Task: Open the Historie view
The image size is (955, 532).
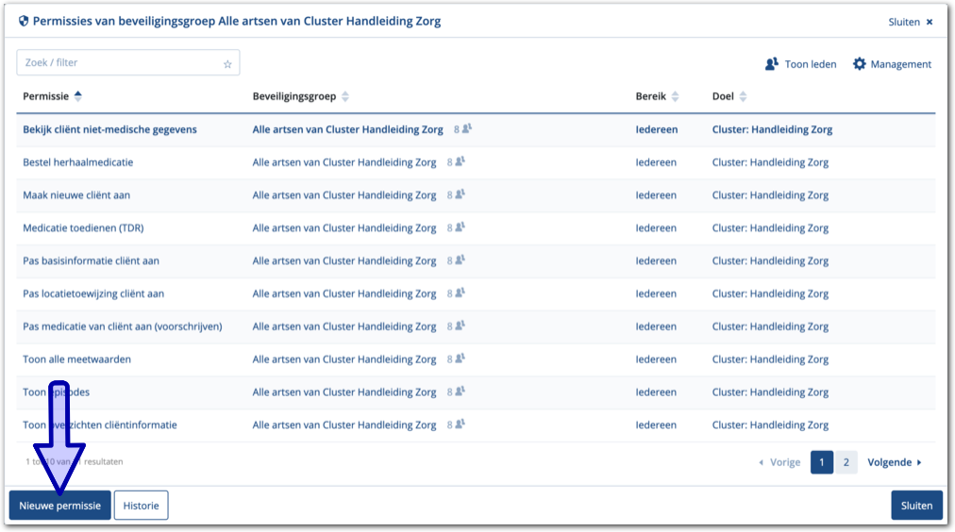Action: tap(141, 506)
